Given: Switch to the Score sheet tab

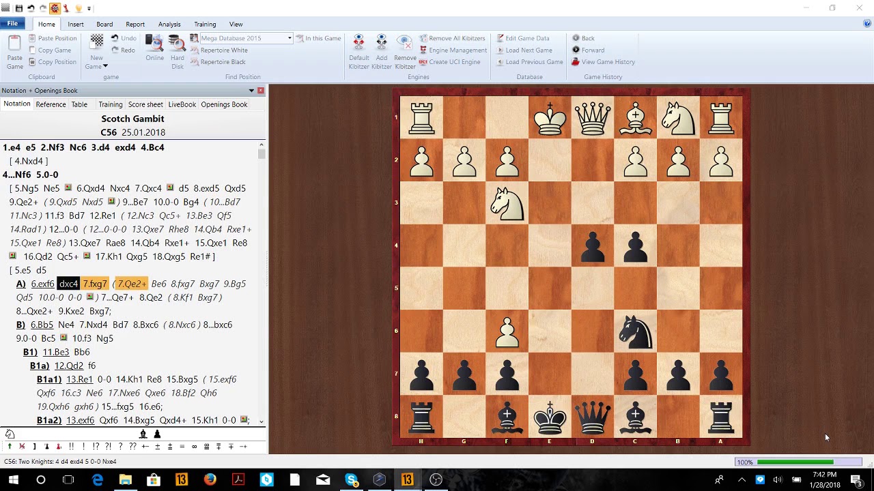Looking at the screenshot, I should coord(145,104).
